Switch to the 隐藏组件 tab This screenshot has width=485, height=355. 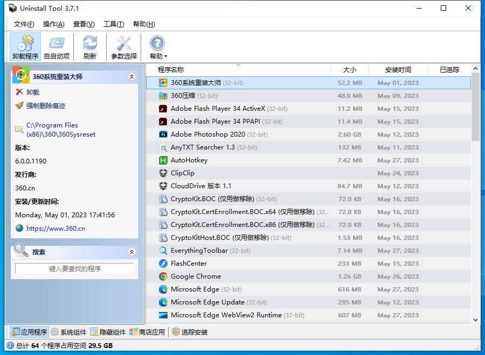[x=108, y=332]
